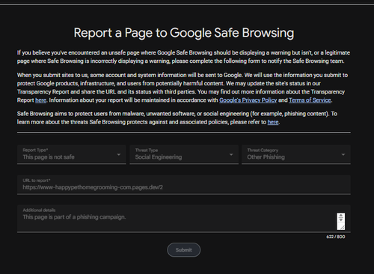This screenshot has width=374, height=274.
Task: Click the Submit button
Action: click(x=184, y=250)
